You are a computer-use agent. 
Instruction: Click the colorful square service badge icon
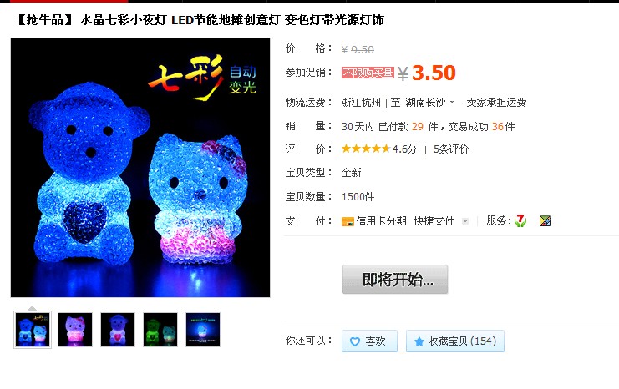coord(545,221)
